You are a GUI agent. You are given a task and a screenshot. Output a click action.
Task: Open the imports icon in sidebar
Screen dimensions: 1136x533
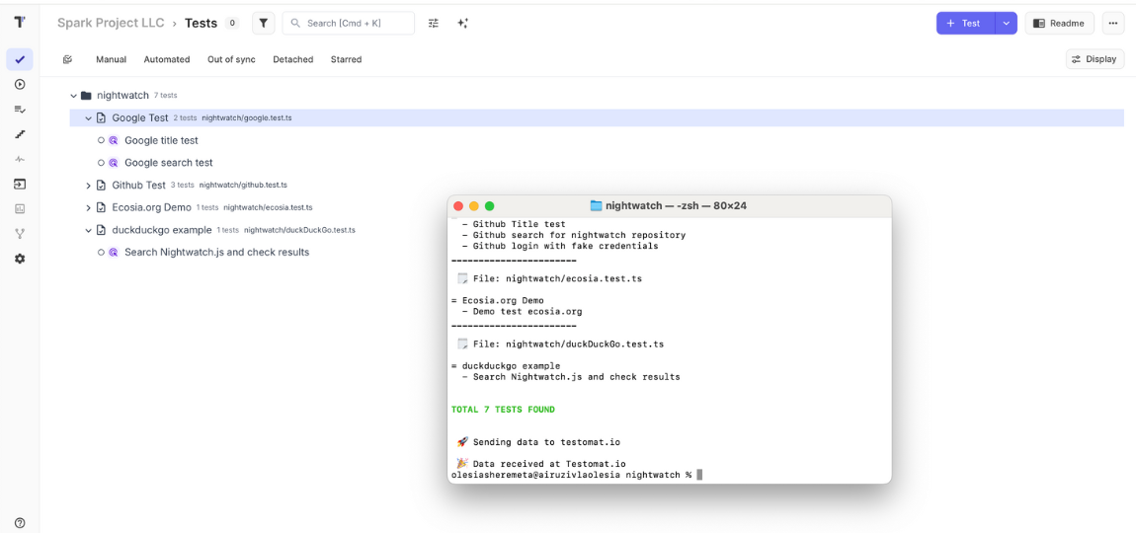point(20,184)
